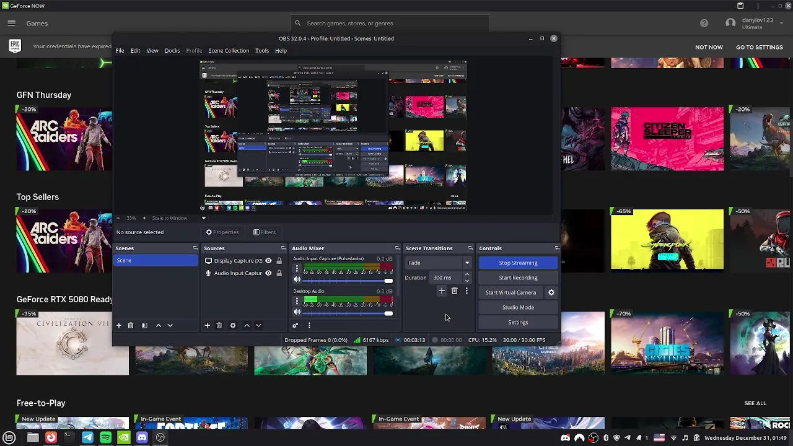The image size is (793, 446).
Task: Zoom in preview with plus icon
Action: [144, 218]
